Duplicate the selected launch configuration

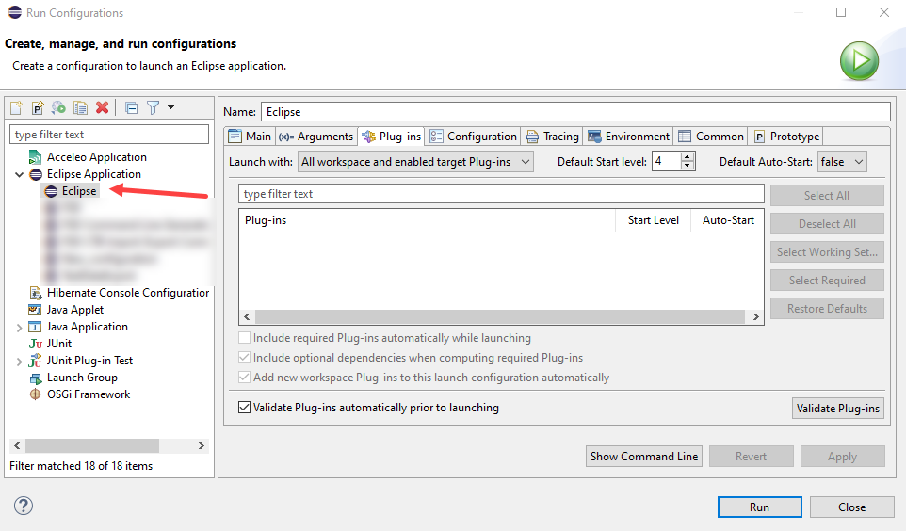[80, 107]
